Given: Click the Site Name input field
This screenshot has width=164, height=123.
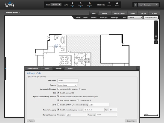Looking at the screenshot, I should [68, 81].
